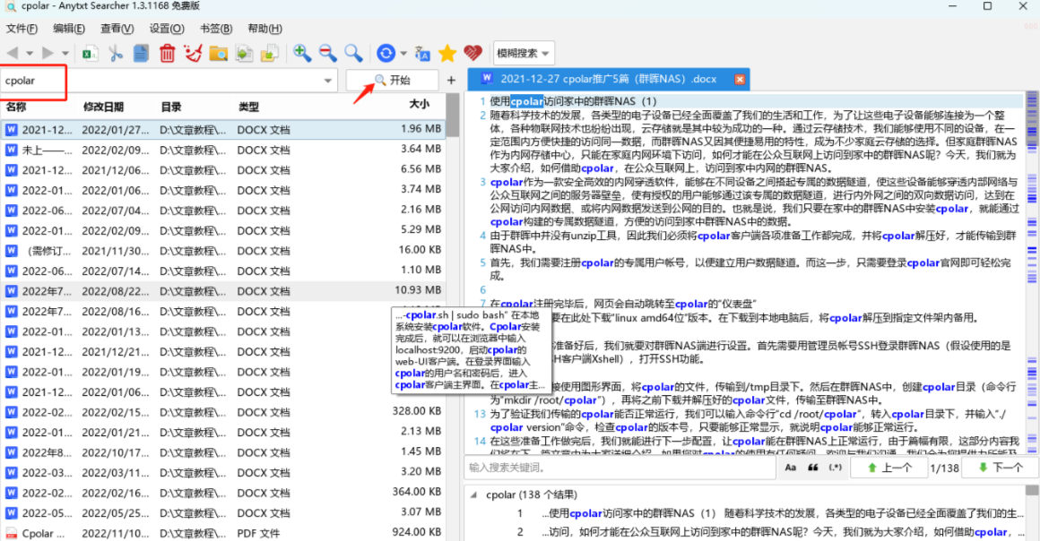
Task: Click the Forward navigation arrow
Action: pyautogui.click(x=48, y=53)
